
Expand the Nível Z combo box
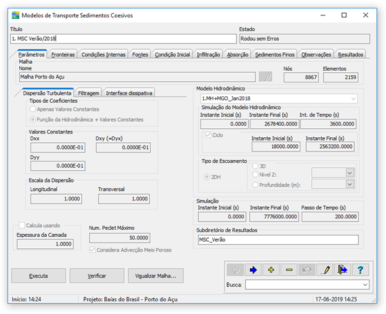[350, 173]
